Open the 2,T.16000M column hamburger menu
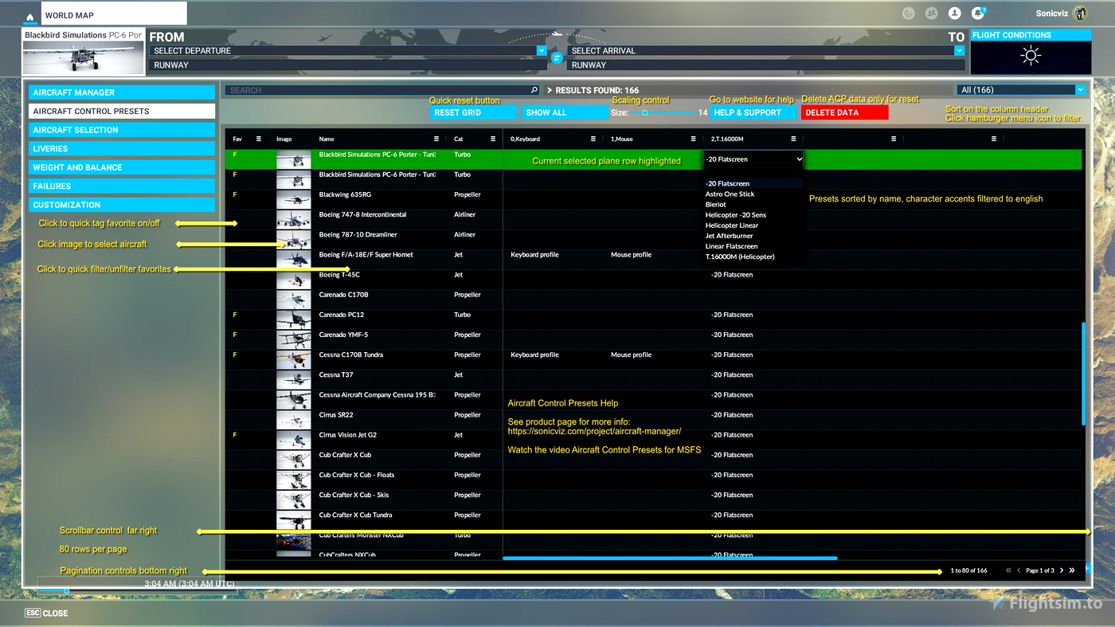1115x627 pixels. [793, 139]
